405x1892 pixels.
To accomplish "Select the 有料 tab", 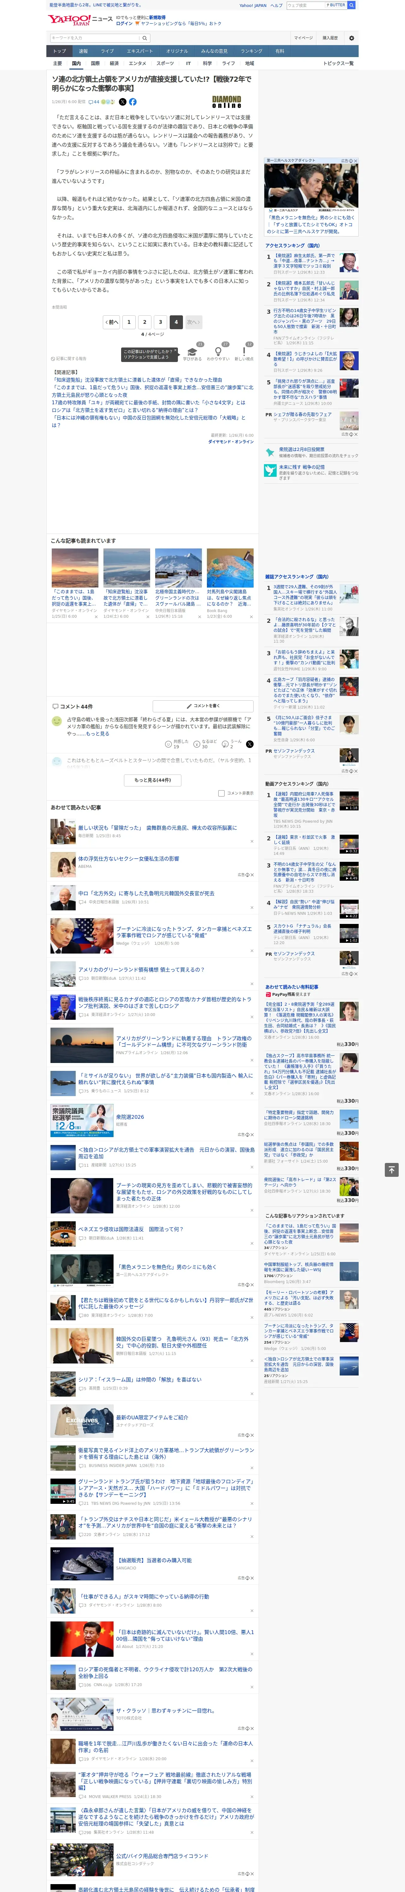I will [x=279, y=51].
